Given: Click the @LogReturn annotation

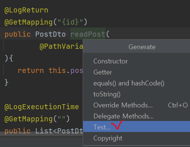Looking at the screenshot, I should [x=26, y=10].
